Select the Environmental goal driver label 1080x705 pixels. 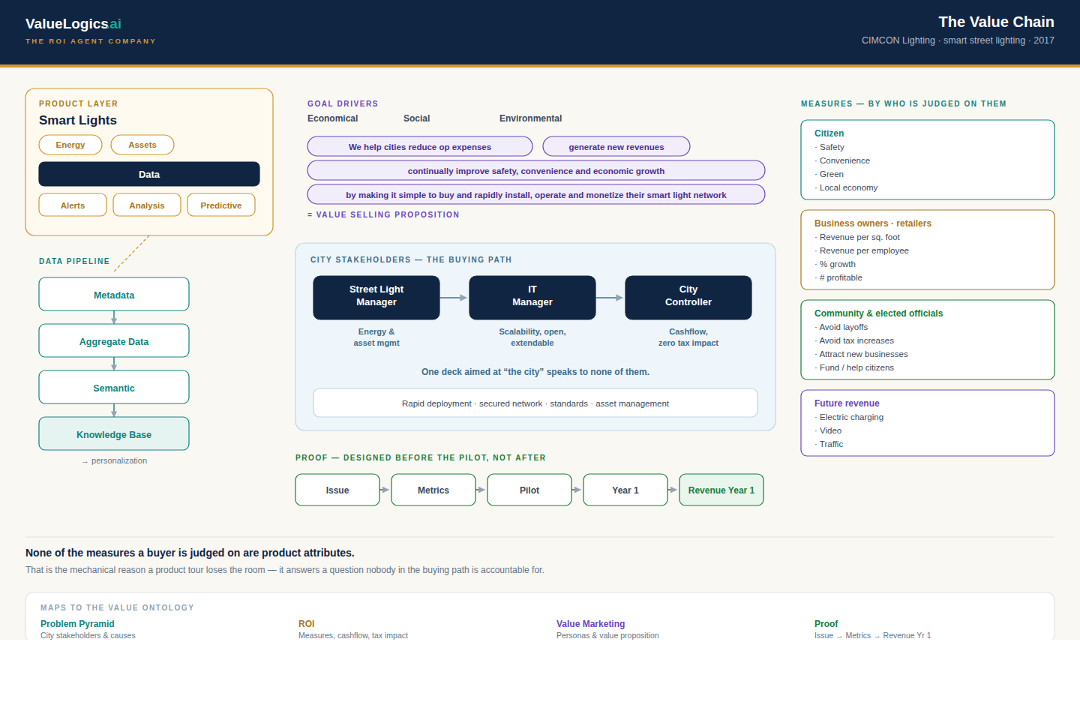[x=530, y=118]
